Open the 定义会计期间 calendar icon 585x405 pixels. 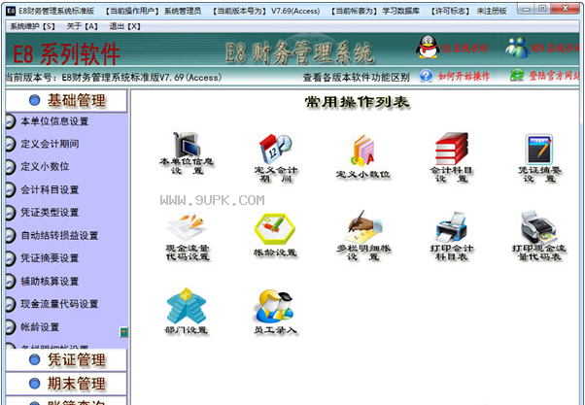(x=276, y=150)
